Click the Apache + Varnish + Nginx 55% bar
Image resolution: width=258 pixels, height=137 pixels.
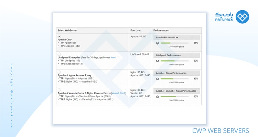click(174, 97)
